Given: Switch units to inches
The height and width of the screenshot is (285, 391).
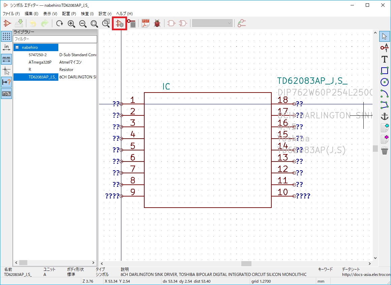Looking at the screenshot, I should pyautogui.click(x=6, y=47).
